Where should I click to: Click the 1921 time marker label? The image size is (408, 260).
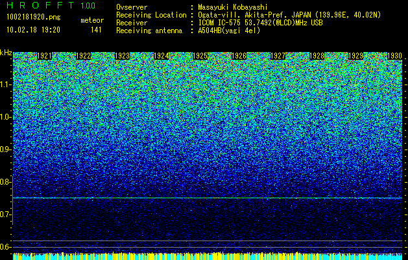[44, 56]
